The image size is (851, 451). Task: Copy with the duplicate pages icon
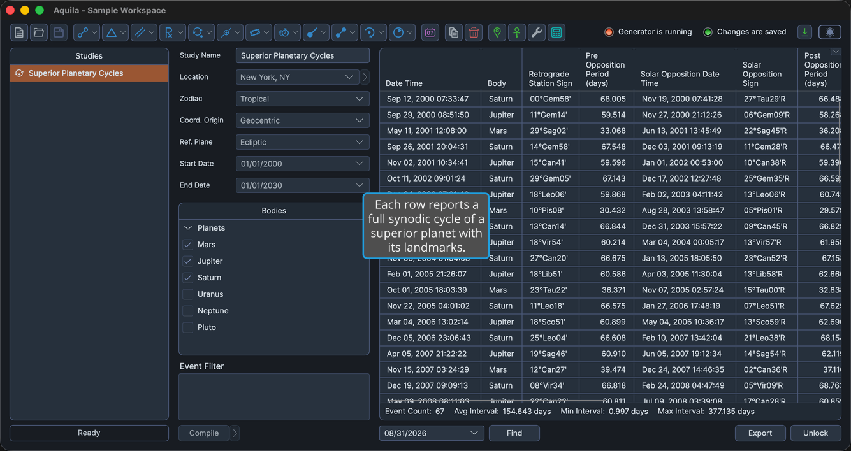[x=454, y=32]
